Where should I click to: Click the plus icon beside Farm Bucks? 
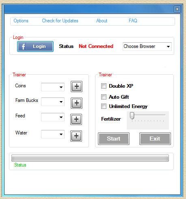[76, 103]
